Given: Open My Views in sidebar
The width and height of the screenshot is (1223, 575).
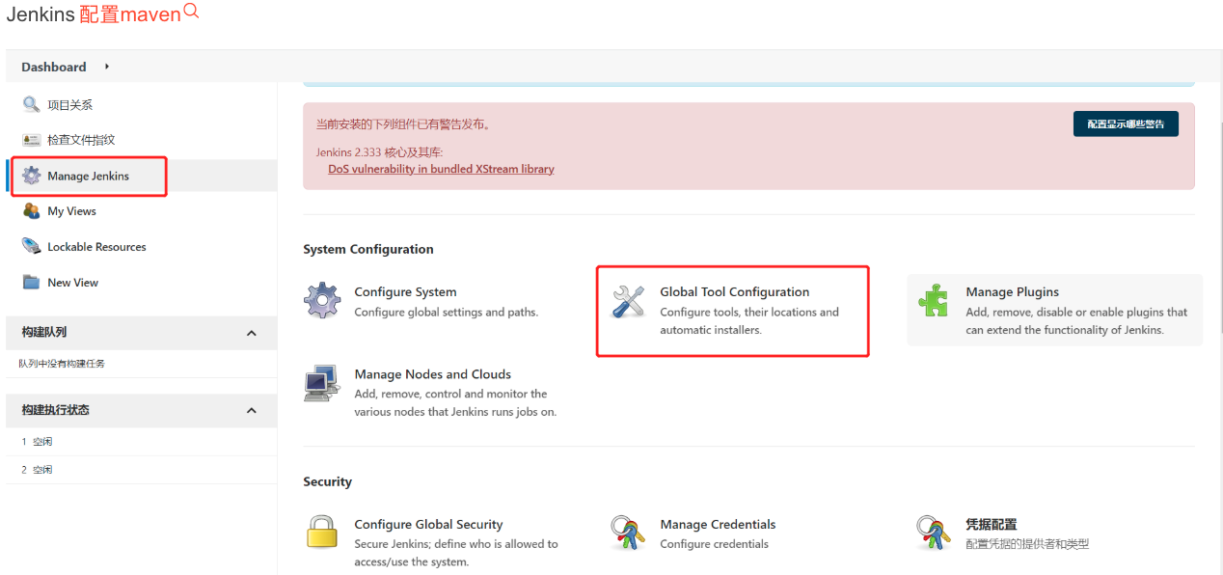Looking at the screenshot, I should click(71, 211).
